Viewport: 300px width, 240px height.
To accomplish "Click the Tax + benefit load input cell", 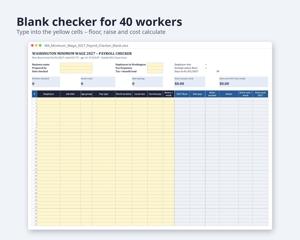I will pyautogui.click(x=155, y=71).
